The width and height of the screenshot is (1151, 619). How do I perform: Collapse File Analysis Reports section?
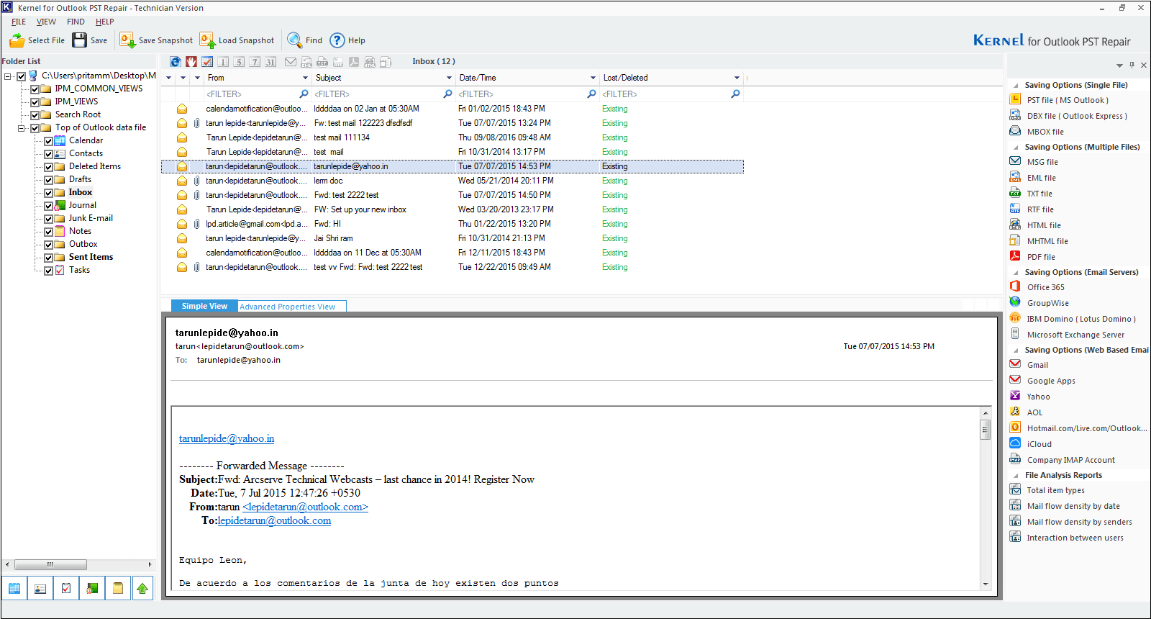point(1016,476)
